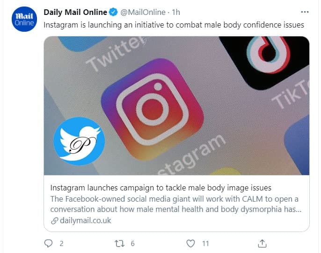Viewport: 321px width, 253px height.
Task: Click the Mail Online profile avatar
Action: [22, 20]
